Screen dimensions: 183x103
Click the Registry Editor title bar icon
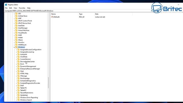coord(6,5)
